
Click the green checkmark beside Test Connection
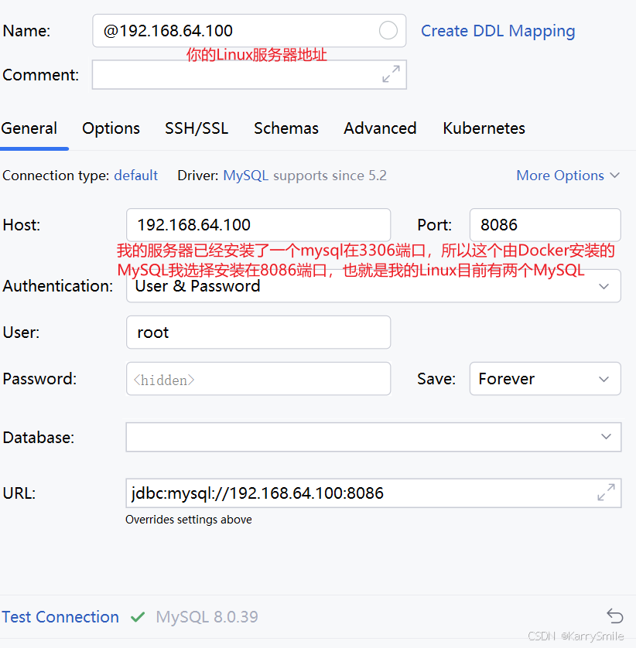tap(138, 617)
